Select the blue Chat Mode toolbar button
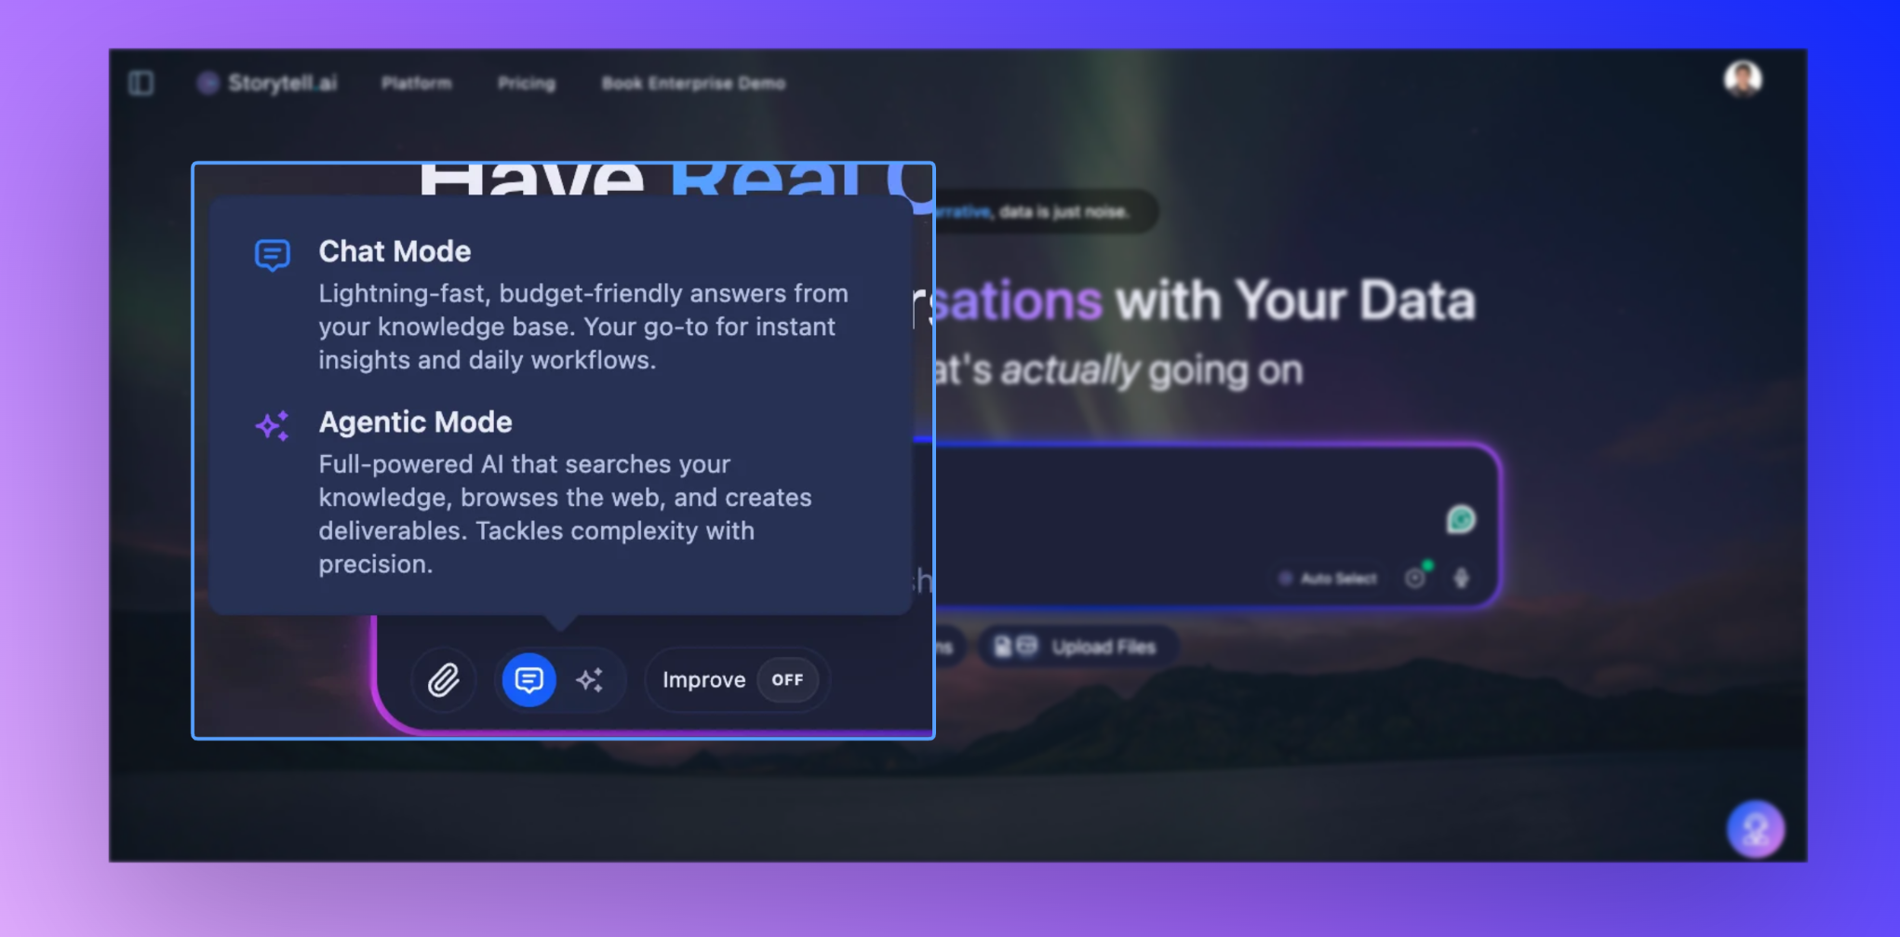 (x=529, y=680)
